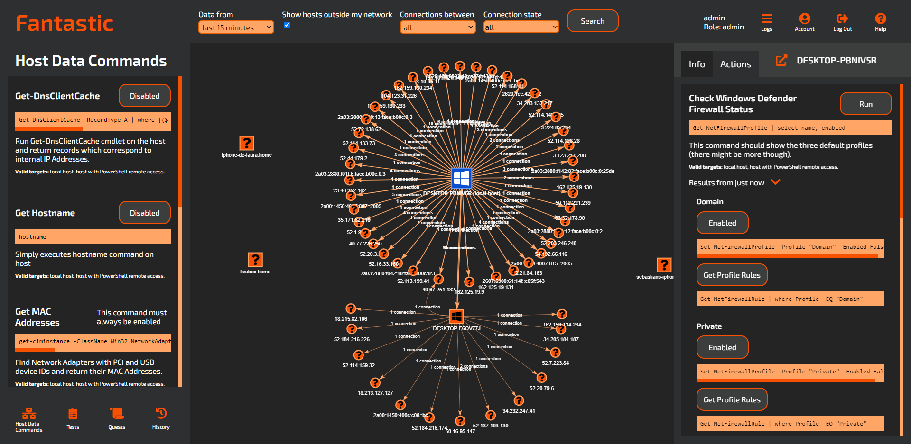
Task: Select the DESKTOP-PBNIV5R Windows host node
Action: (x=461, y=178)
